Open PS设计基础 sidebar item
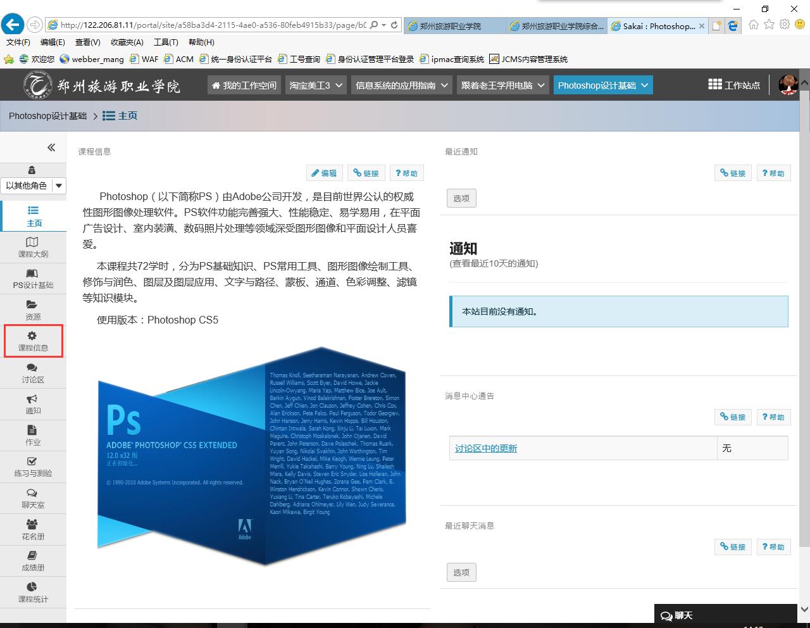 pyautogui.click(x=33, y=279)
